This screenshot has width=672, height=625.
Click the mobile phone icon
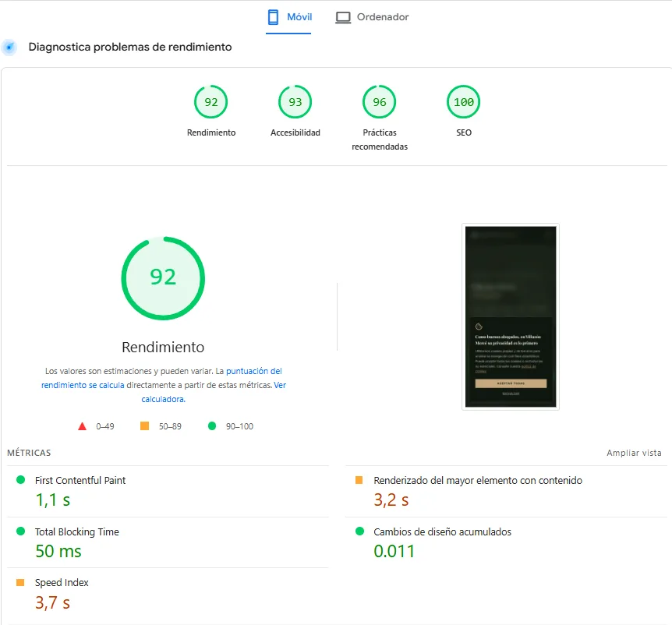click(273, 17)
